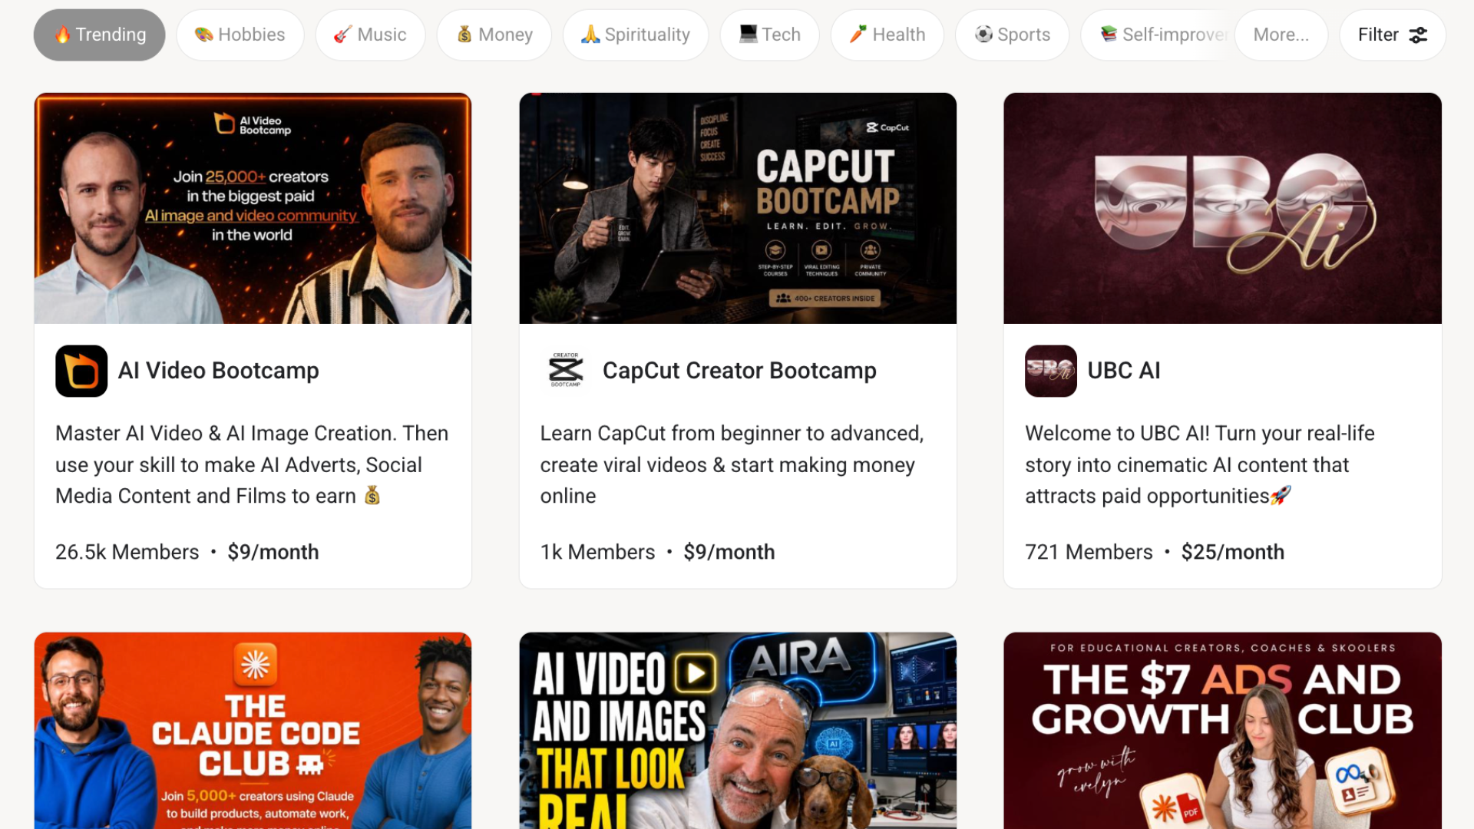Screen dimensions: 1474x829
Task: Click the CapCut Creator Bootcamp "$9/month" price
Action: click(729, 552)
